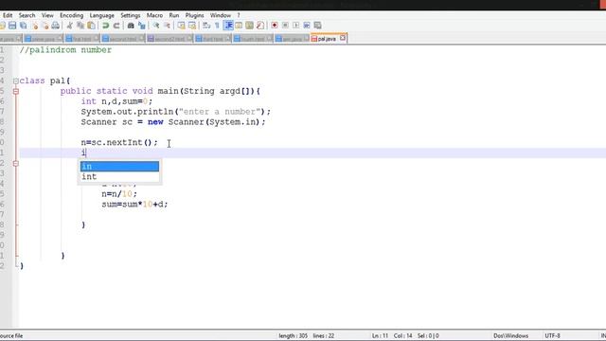Viewport: 606px width, 341px height.
Task: Toggle Word Wrap toolbar button
Action: (206, 26)
